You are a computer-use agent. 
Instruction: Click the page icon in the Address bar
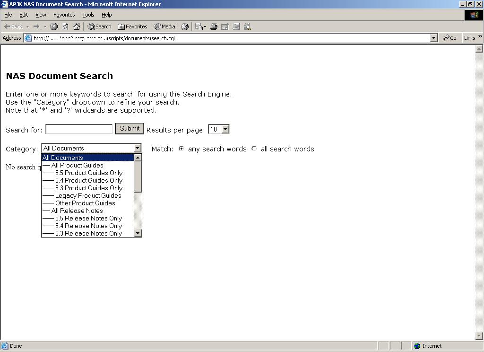coord(28,38)
